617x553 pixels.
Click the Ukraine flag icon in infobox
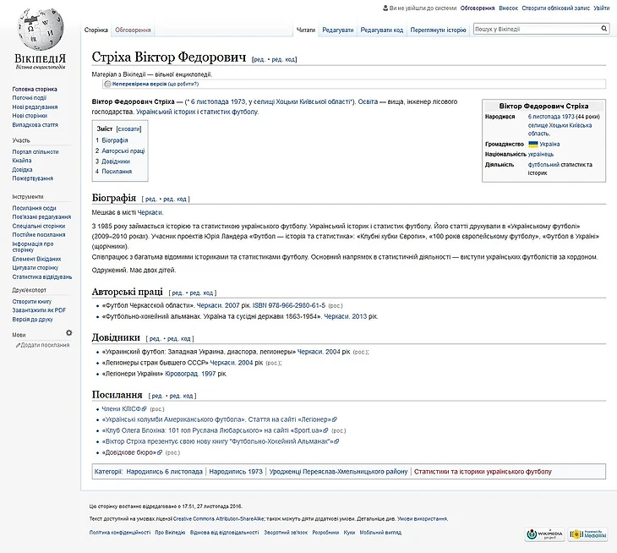[533, 144]
